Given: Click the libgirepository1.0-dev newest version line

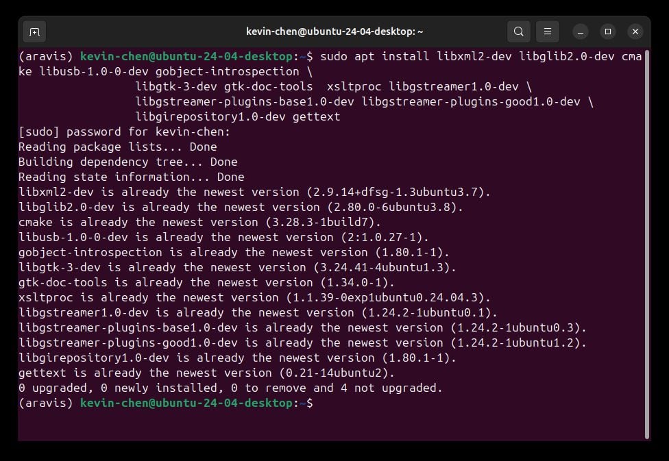Looking at the screenshot, I should click(x=237, y=358).
